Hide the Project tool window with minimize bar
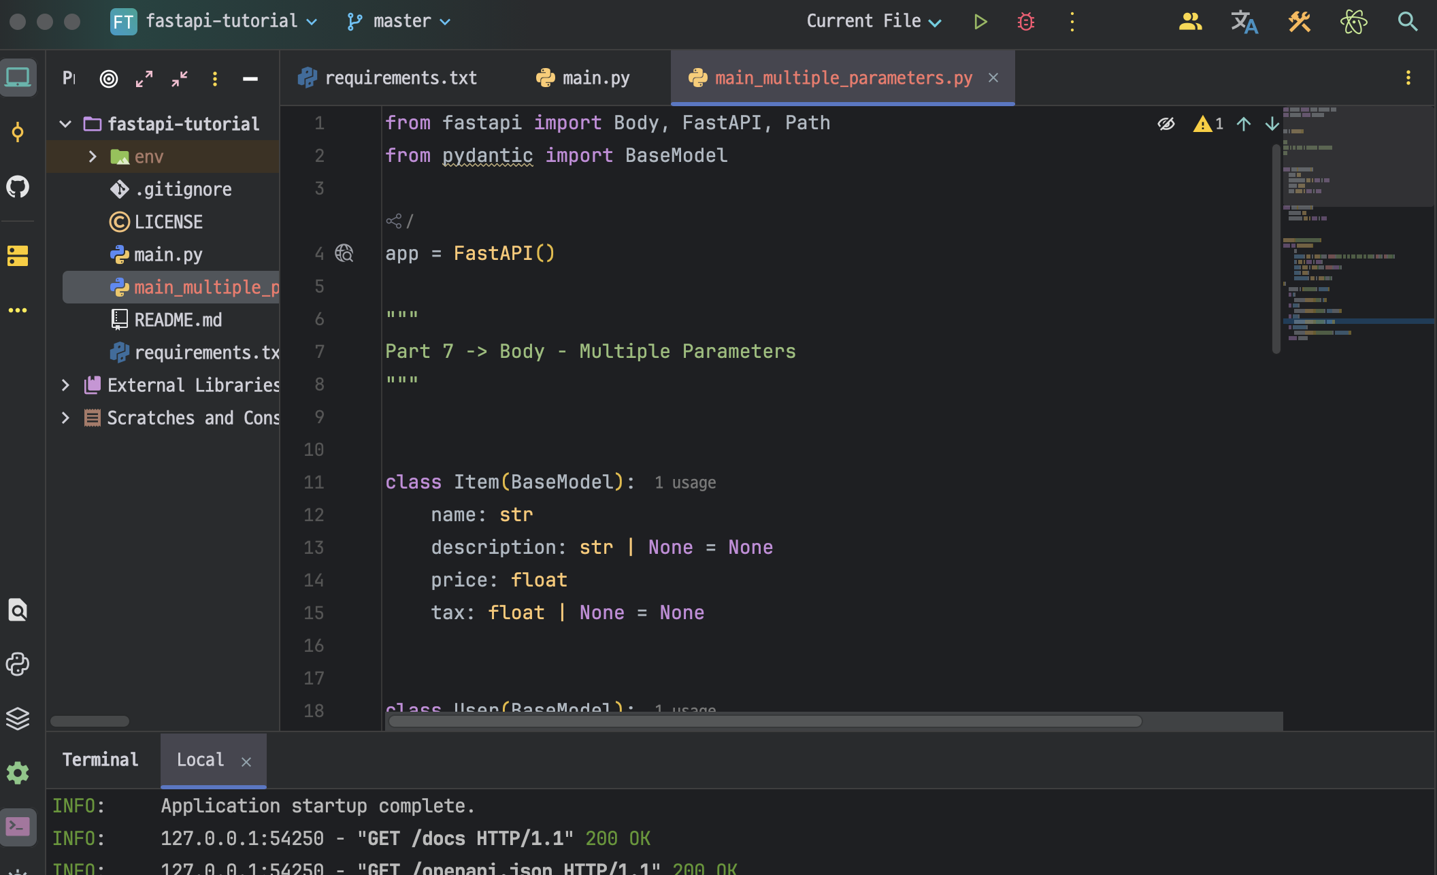 tap(250, 78)
